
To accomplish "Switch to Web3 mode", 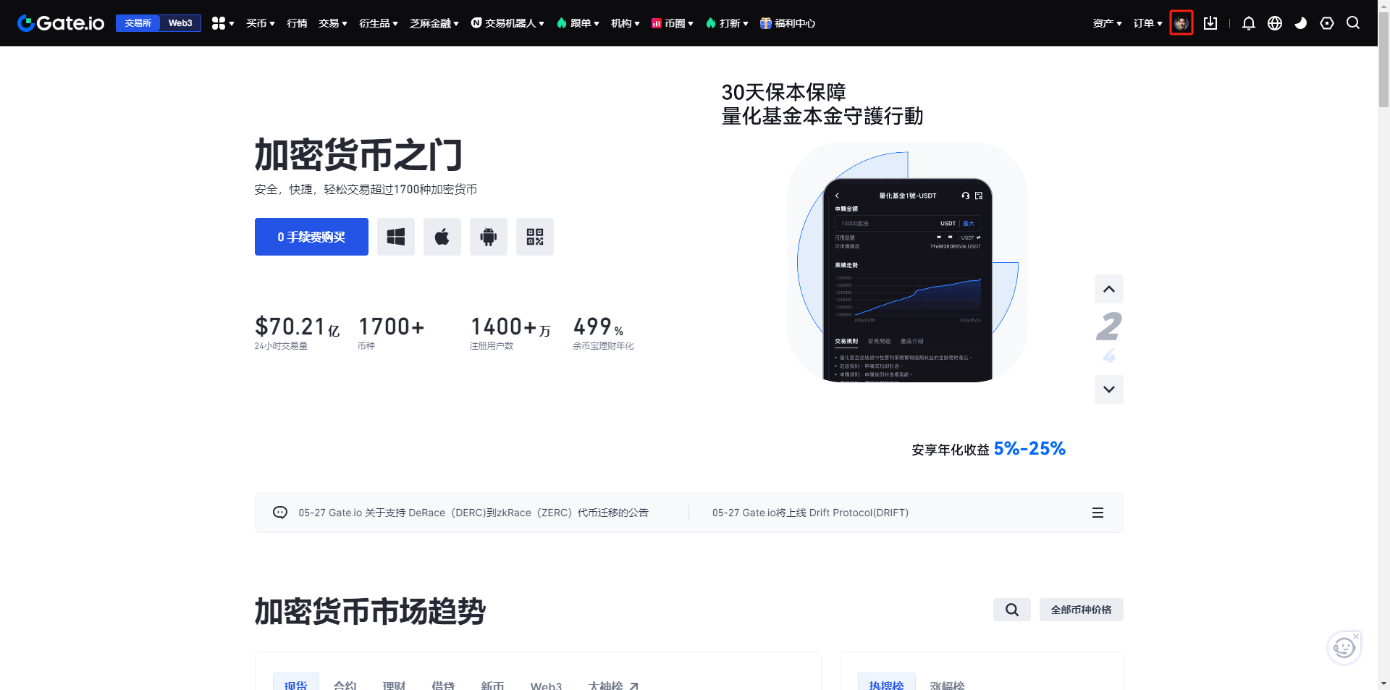I will tap(180, 23).
